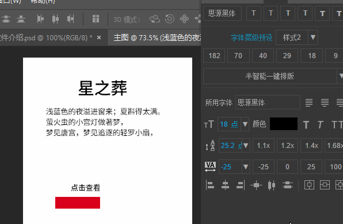Click center-horizontally-in-canvas square icon

[309, 185]
